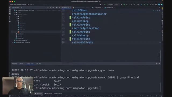Screen dimensions: 172x97
Task: Toggle the Database stripe on the right edge
Action: click(162, 24)
